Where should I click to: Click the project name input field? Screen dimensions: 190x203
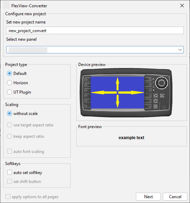click(95, 30)
